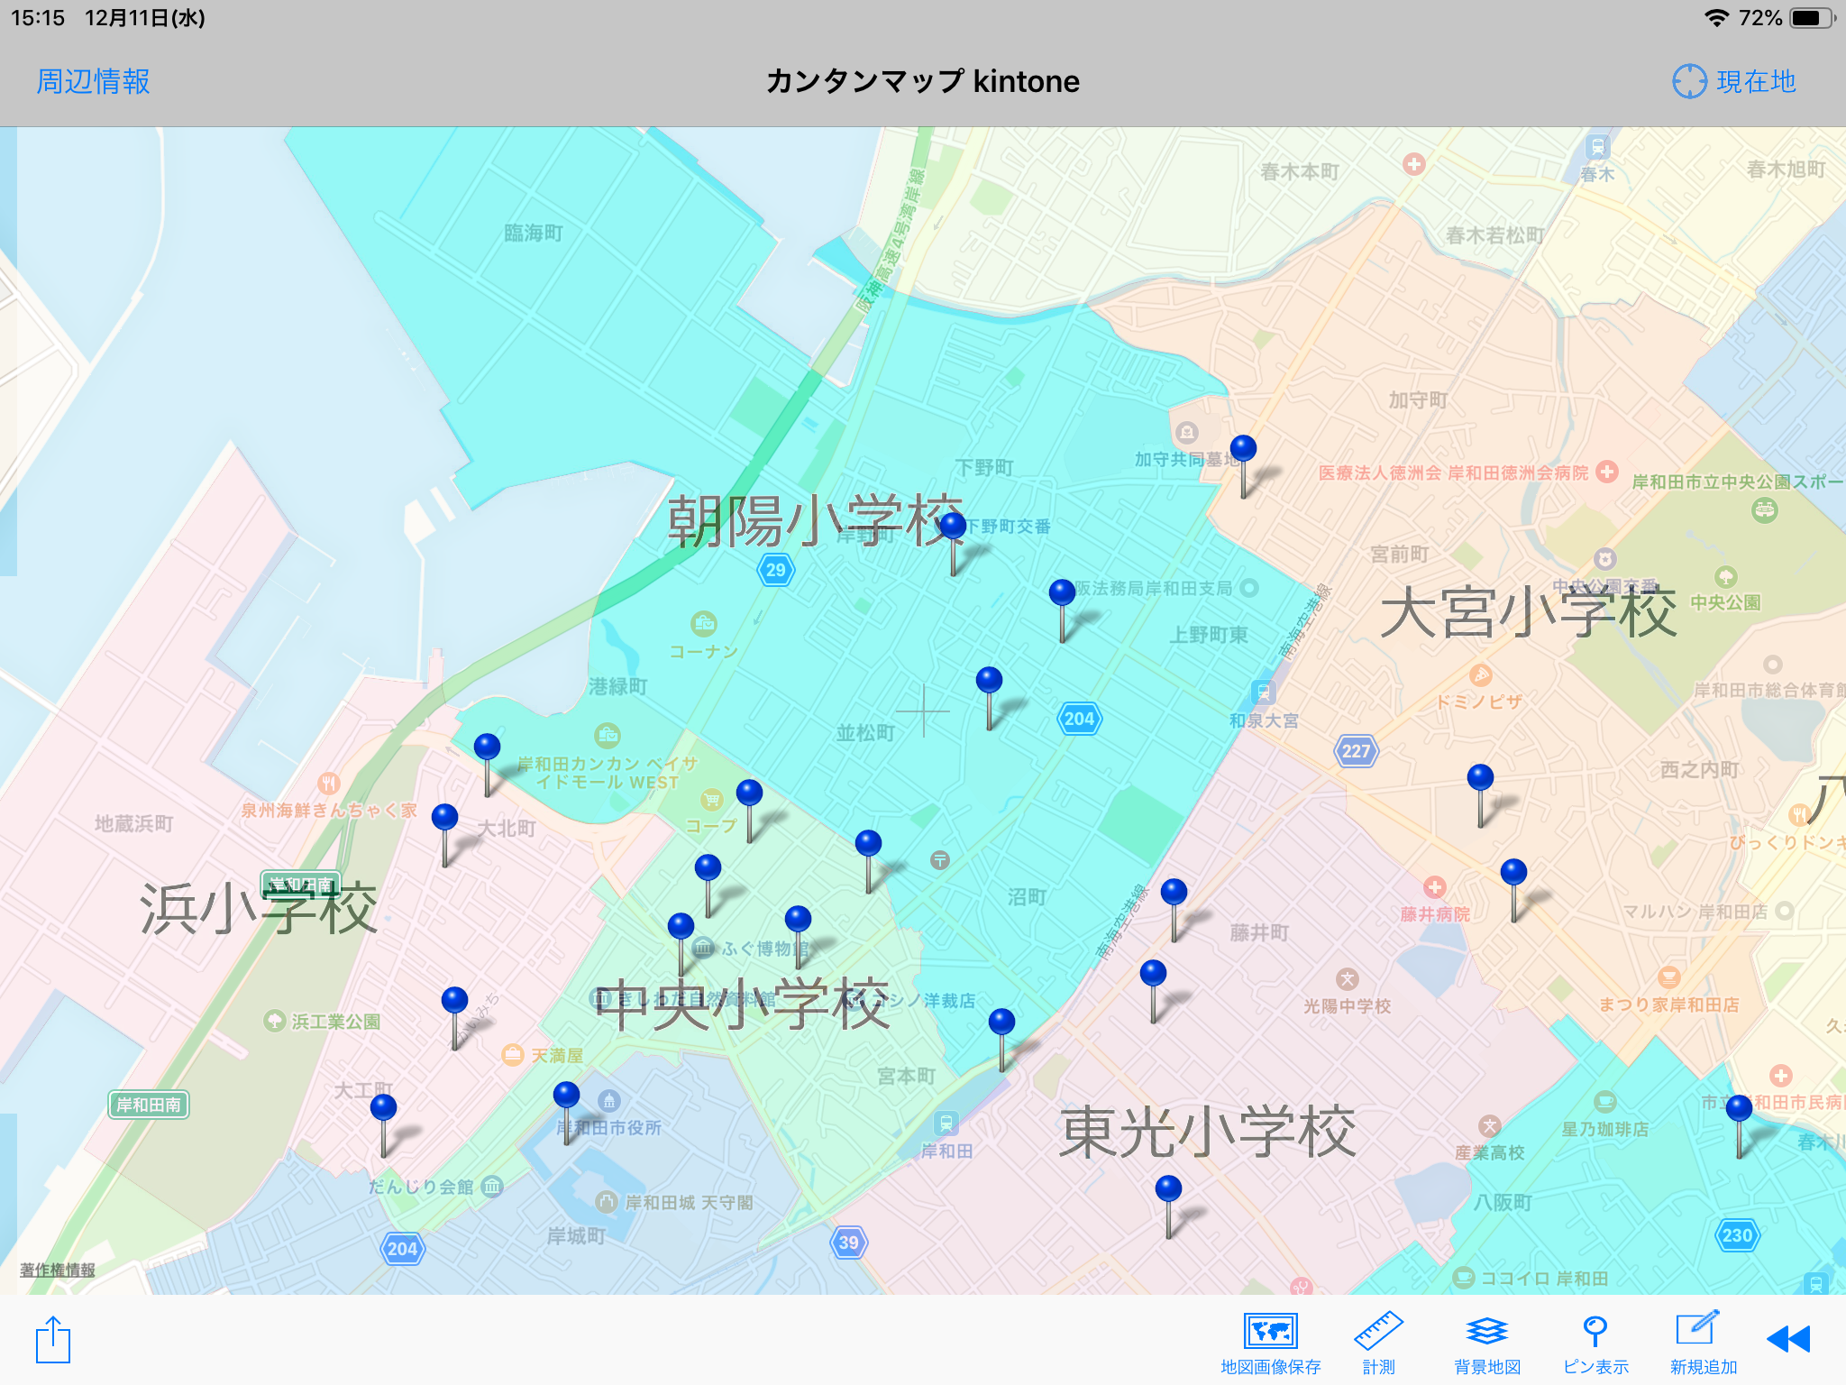1846x1385 pixels.
Task: Tap the 浜小学校 district label
Action: pos(258,908)
